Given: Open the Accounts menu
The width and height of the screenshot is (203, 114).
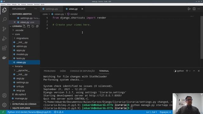Looking at the screenshot, I should click(x=4, y=95).
